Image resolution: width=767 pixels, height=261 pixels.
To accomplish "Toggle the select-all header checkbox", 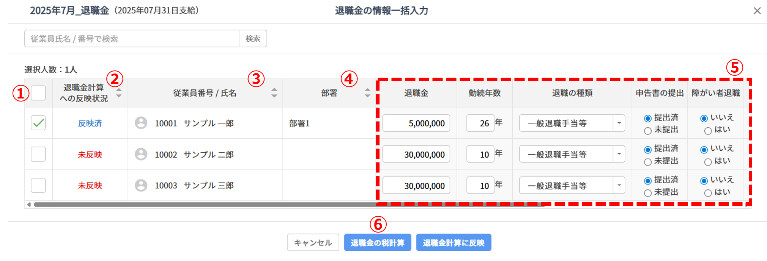I will (x=38, y=93).
